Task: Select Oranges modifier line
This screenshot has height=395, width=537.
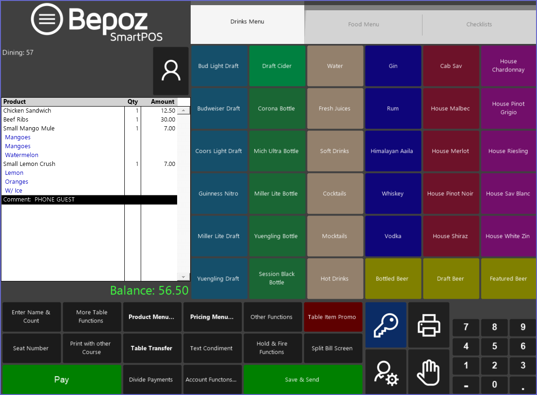Action: click(x=89, y=182)
